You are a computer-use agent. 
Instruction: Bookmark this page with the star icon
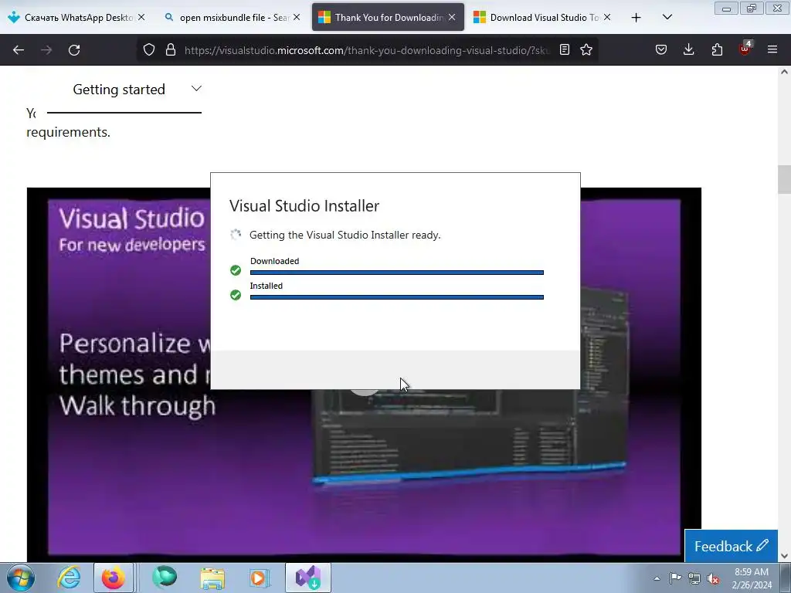tap(586, 50)
